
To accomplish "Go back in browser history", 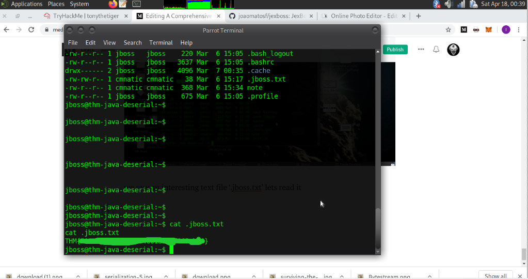I will point(6,29).
